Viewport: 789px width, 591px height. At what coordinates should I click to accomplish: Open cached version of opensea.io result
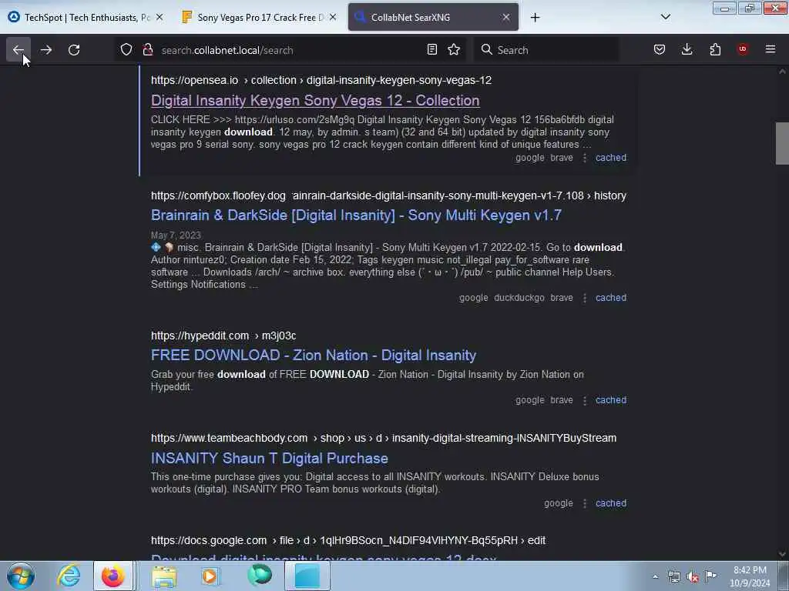coord(611,158)
